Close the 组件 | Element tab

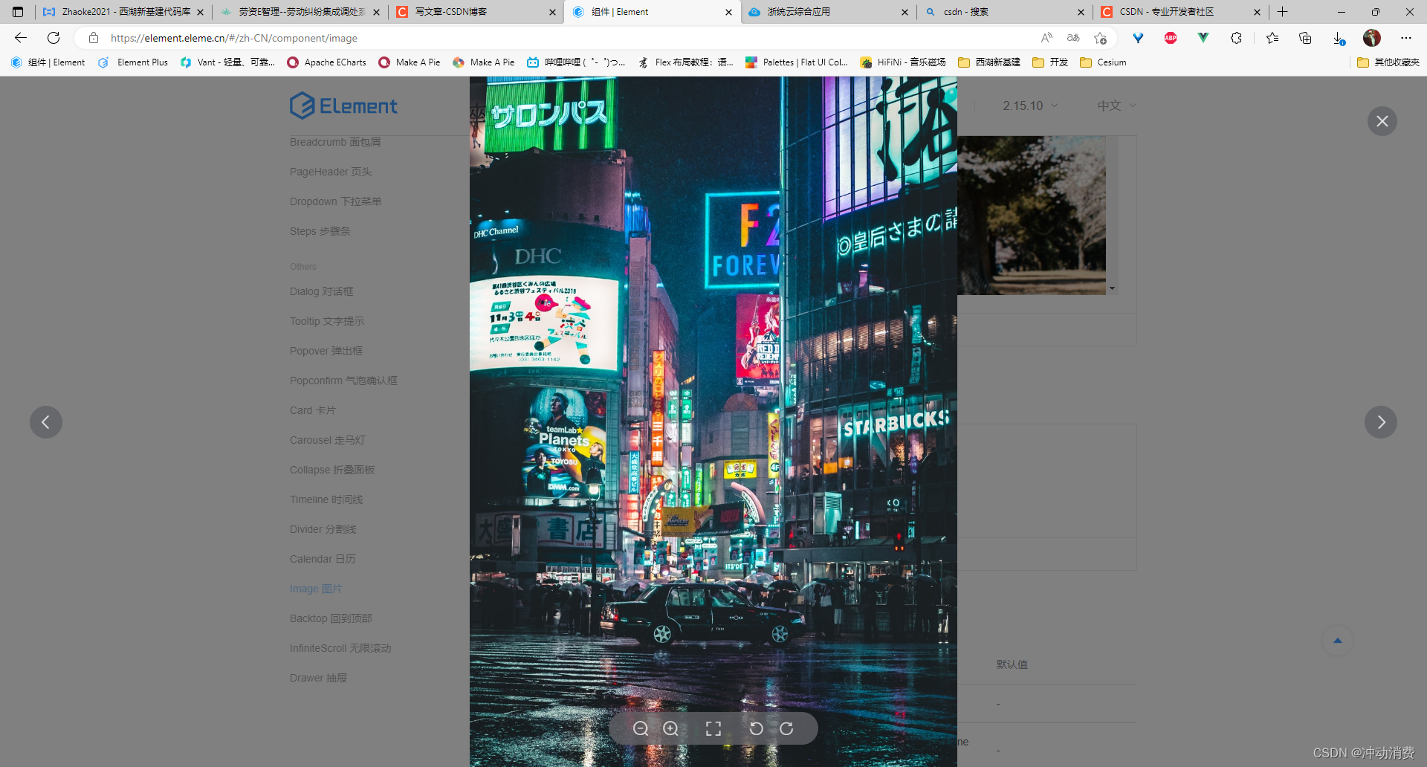click(728, 12)
